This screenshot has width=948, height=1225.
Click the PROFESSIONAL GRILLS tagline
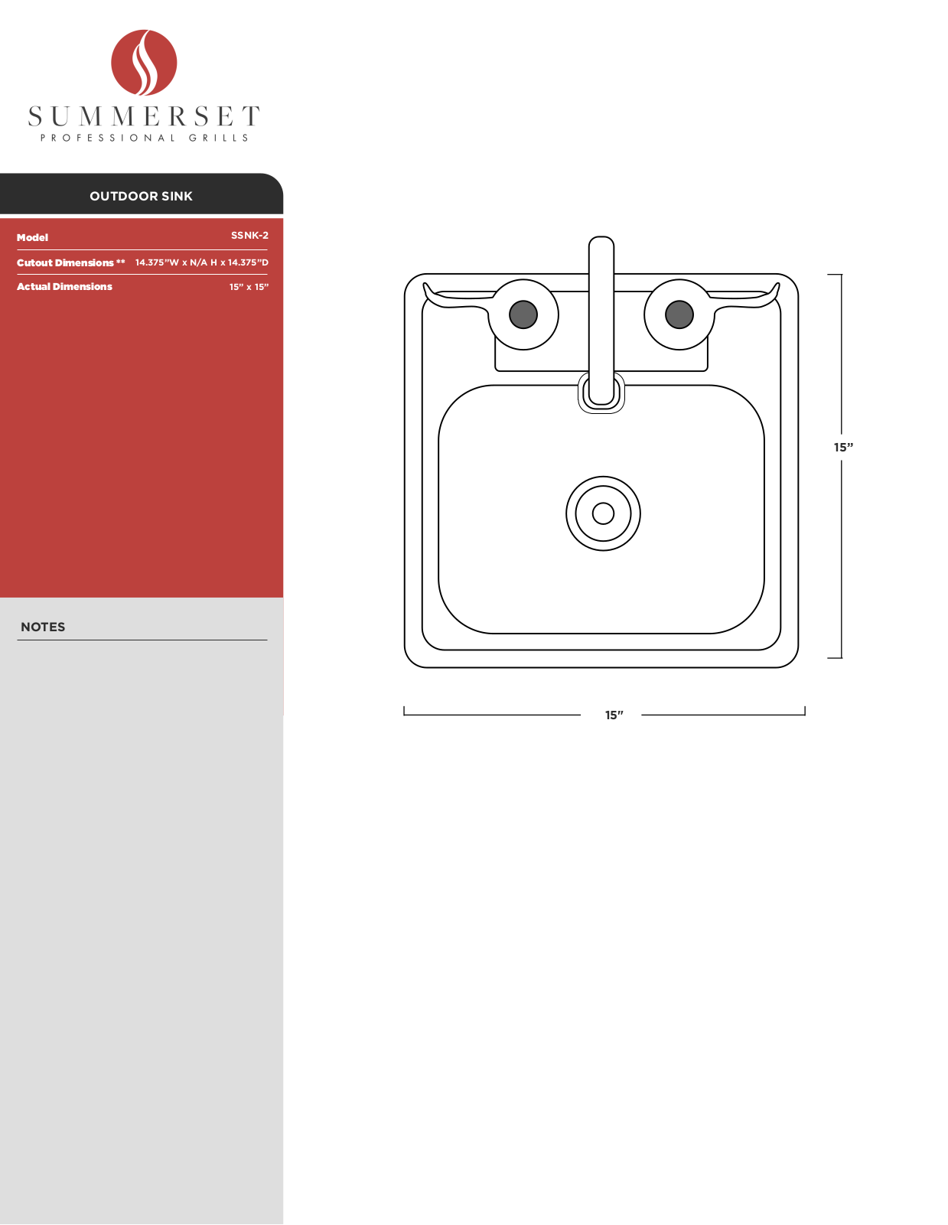(x=144, y=138)
